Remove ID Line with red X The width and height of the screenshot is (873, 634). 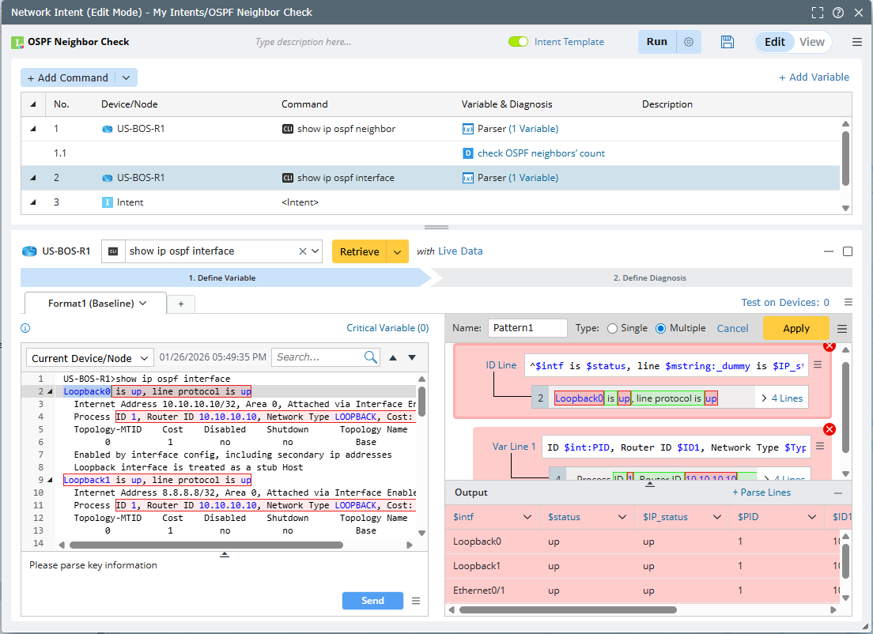point(830,346)
